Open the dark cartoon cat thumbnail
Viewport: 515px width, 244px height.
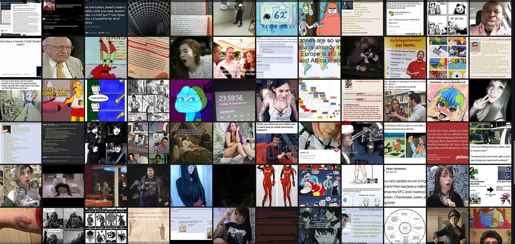(x=362, y=58)
